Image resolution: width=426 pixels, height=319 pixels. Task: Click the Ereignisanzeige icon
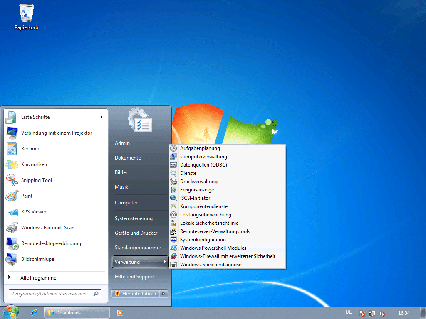173,189
